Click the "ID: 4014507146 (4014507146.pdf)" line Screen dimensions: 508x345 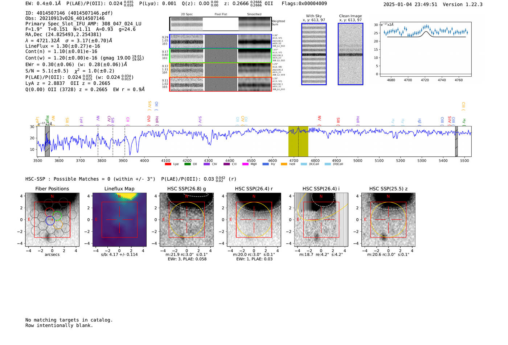(x=69, y=13)
